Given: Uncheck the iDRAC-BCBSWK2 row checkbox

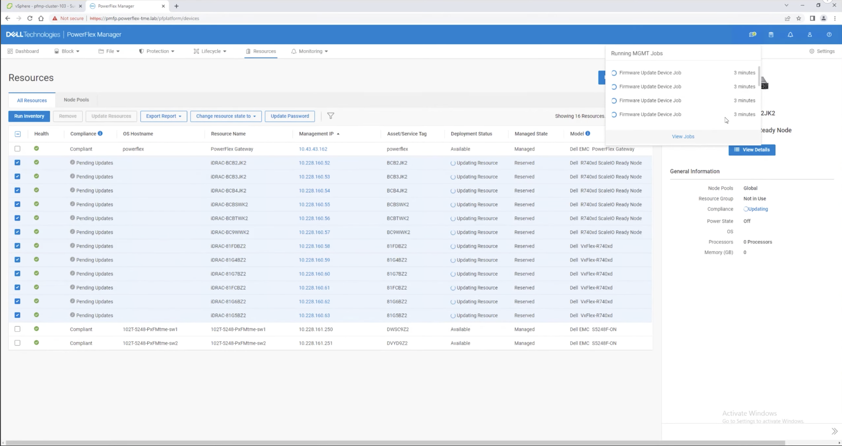Looking at the screenshot, I should point(18,204).
